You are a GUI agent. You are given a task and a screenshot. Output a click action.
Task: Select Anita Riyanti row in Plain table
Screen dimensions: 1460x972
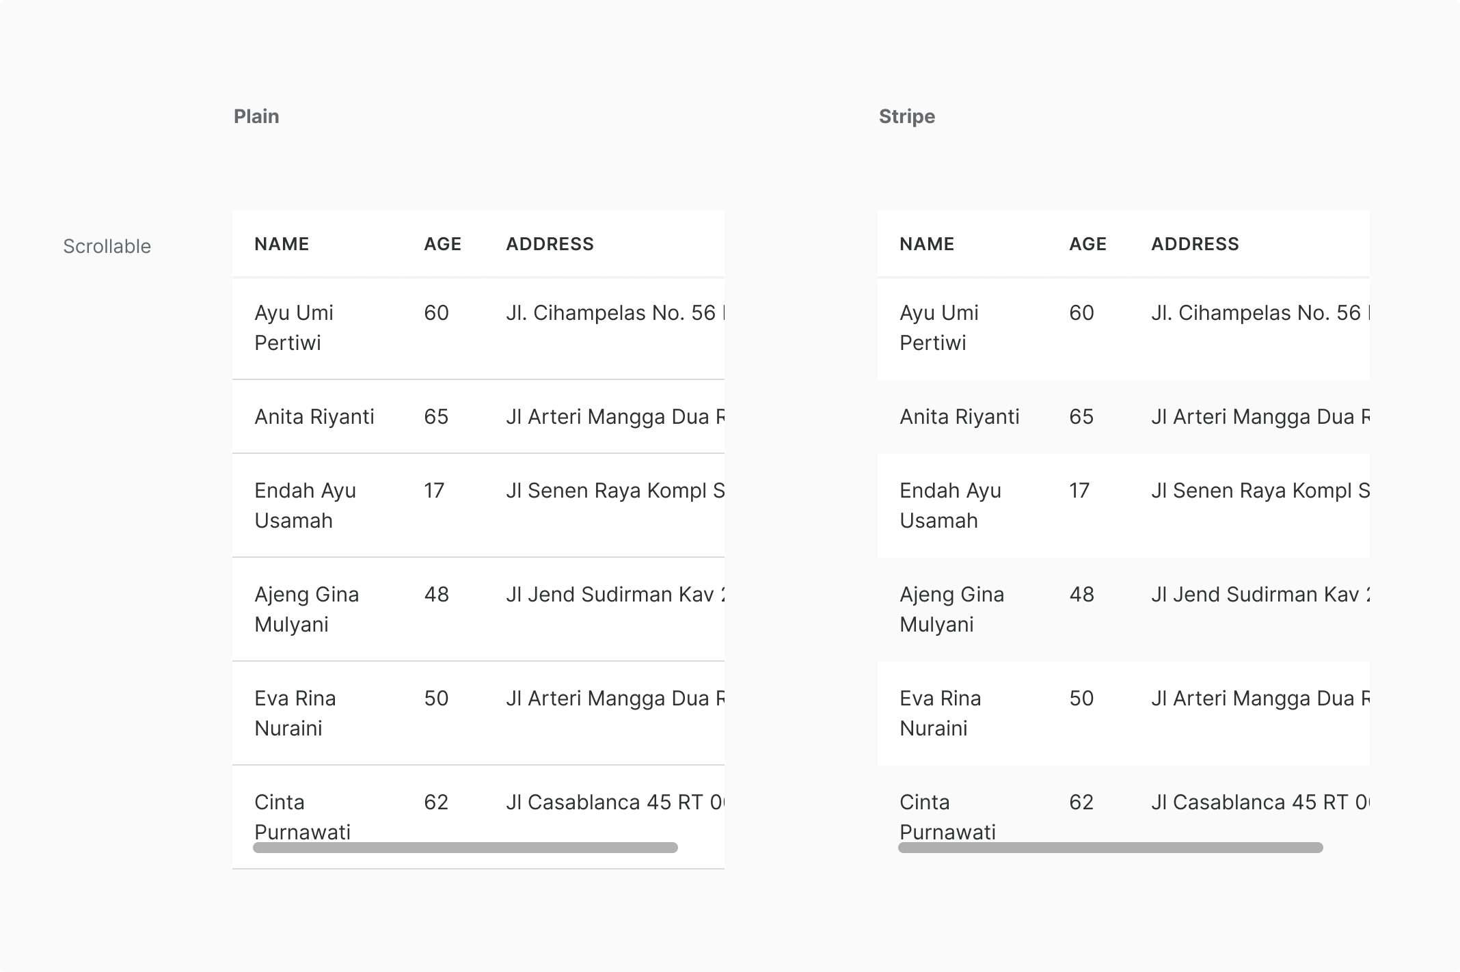(478, 416)
